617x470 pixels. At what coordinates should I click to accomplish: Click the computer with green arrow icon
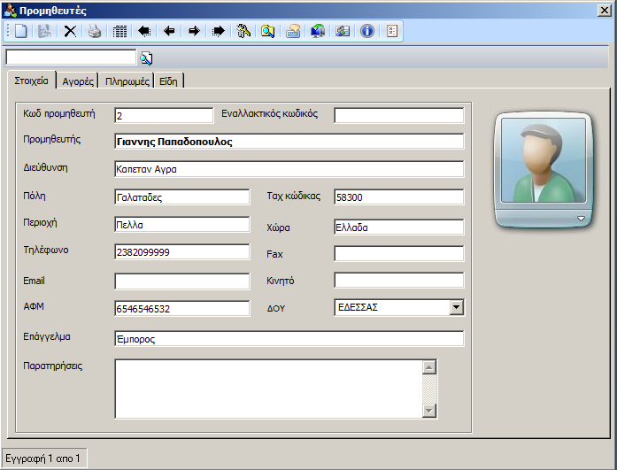tap(318, 31)
